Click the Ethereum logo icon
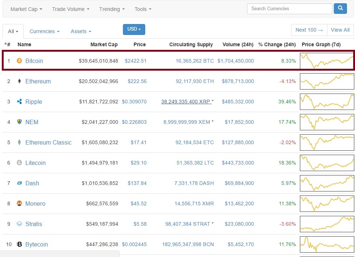The height and width of the screenshot is (257, 355). click(19, 81)
